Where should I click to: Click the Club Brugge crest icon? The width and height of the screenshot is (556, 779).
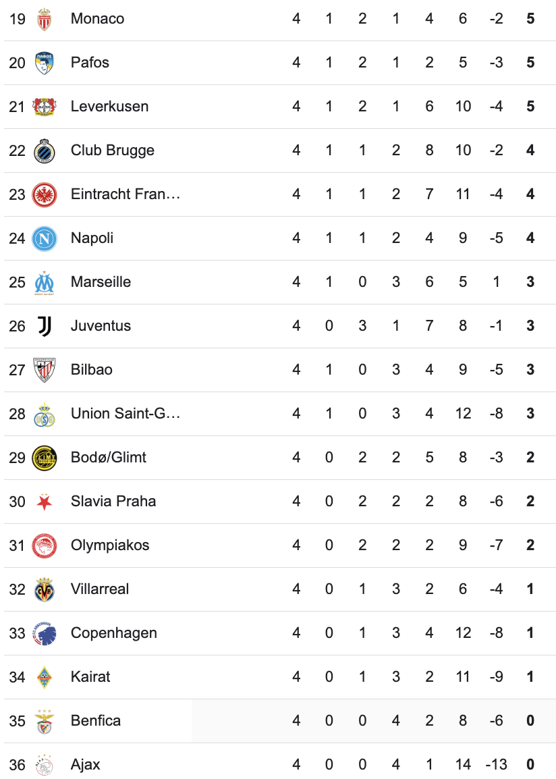point(45,151)
